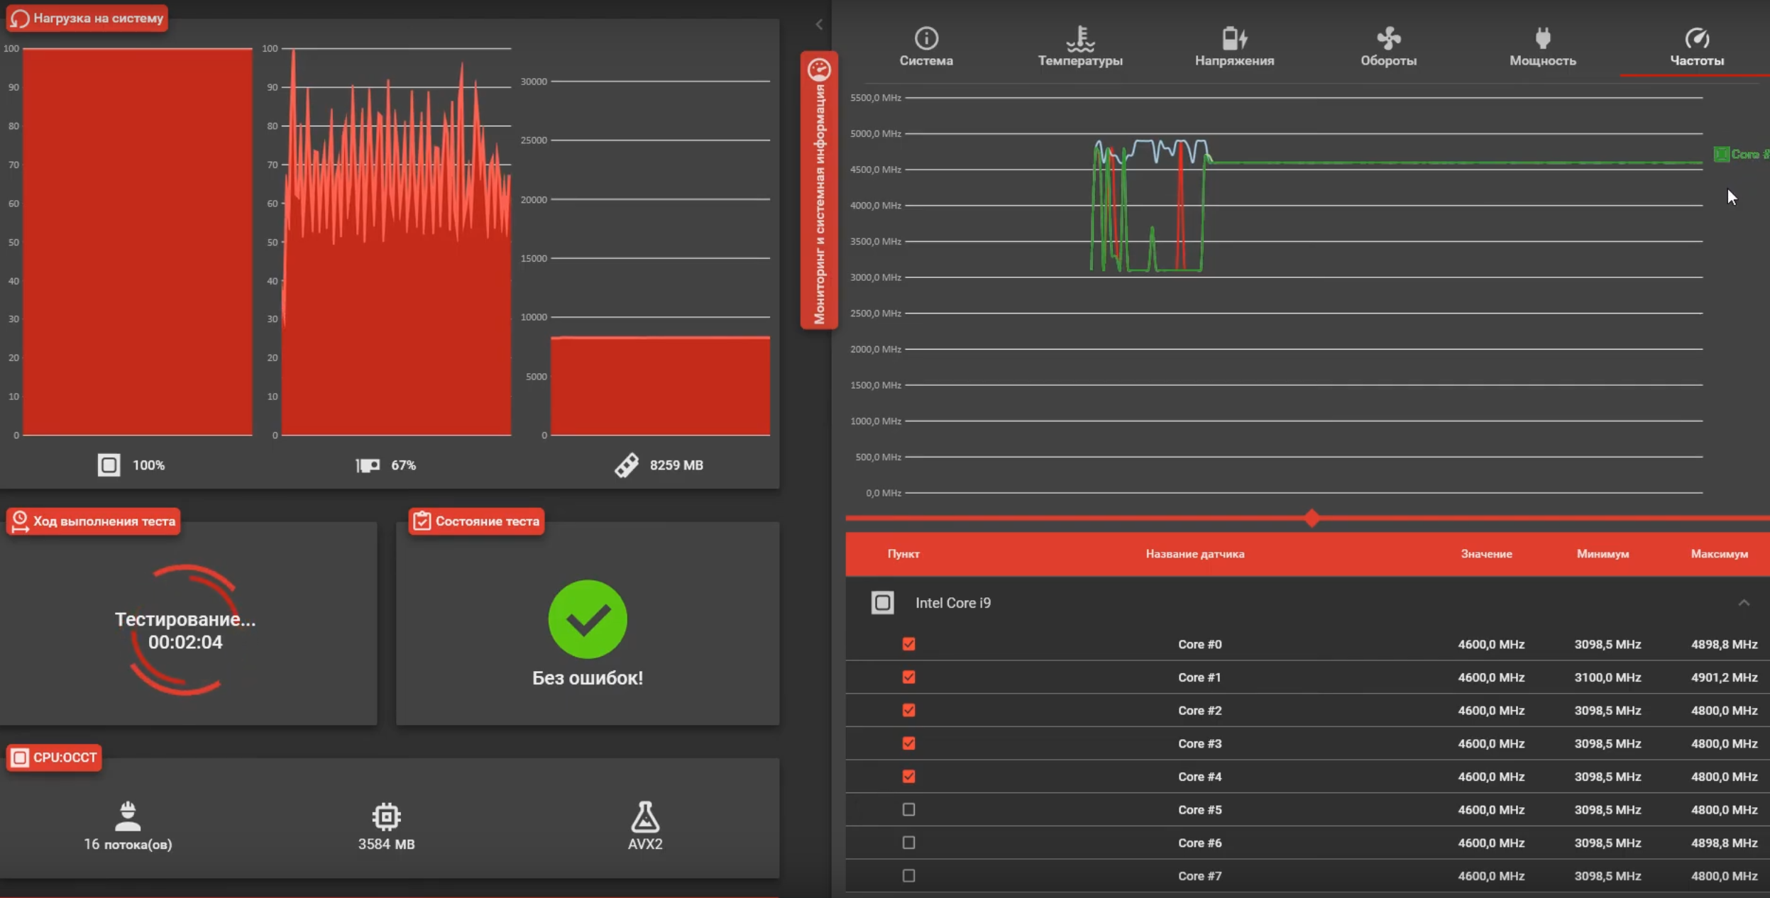Enable the Core #5 checkbox
The height and width of the screenshot is (898, 1770).
click(x=908, y=809)
